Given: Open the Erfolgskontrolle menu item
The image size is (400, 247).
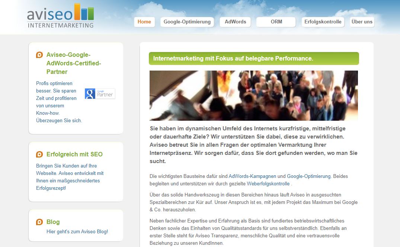Looking at the screenshot, I should tap(323, 22).
